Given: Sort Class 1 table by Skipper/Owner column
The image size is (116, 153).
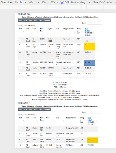Looking at the screenshot, I should point(72,121).
